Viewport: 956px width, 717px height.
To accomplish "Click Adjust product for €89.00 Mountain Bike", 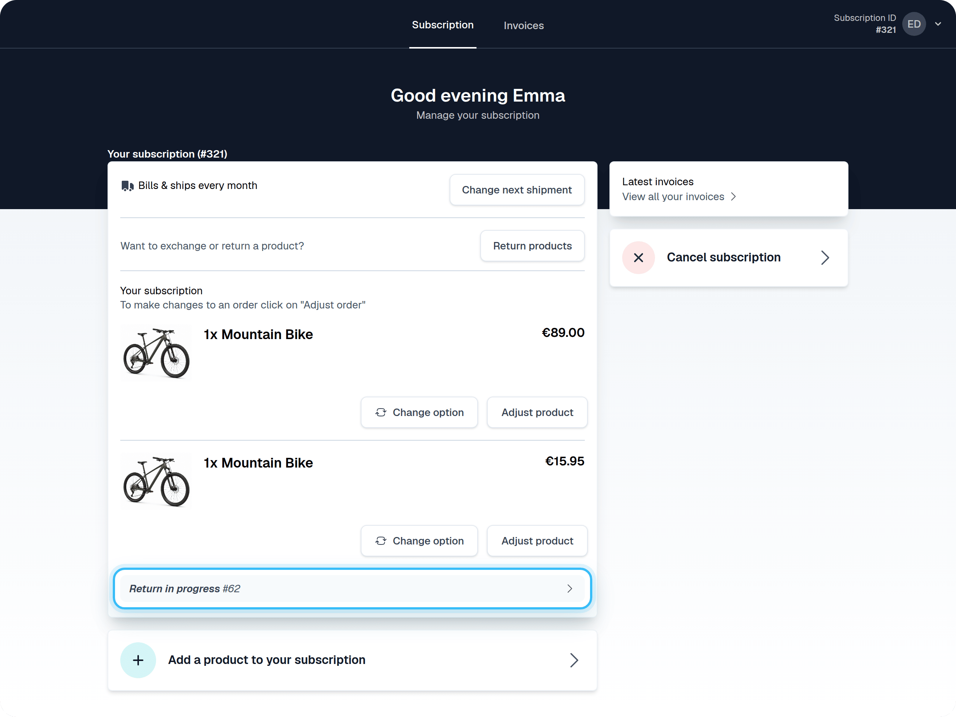I will tap(537, 412).
